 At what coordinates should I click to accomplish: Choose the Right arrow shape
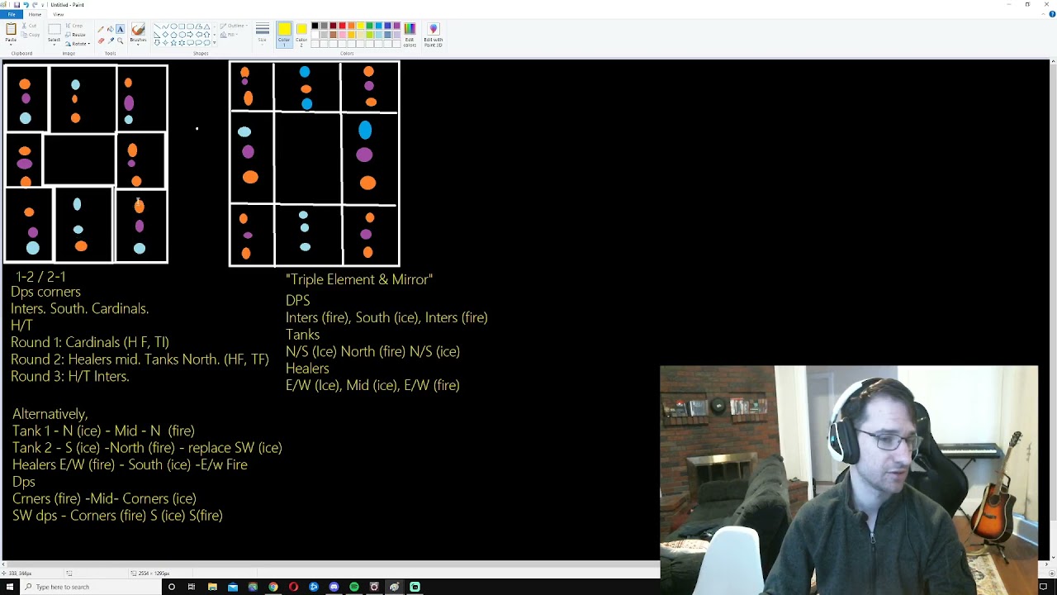pos(190,35)
